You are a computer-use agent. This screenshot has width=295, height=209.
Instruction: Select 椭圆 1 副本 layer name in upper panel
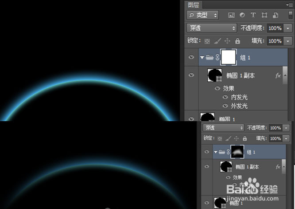tap(241, 75)
